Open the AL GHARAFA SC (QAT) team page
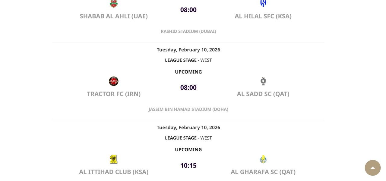 (x=263, y=172)
